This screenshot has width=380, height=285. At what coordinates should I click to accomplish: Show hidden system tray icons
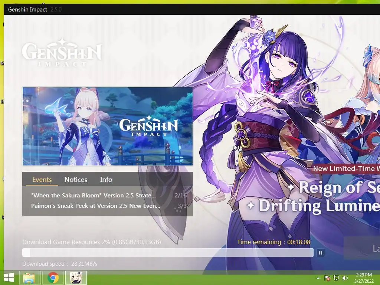[x=318, y=278]
